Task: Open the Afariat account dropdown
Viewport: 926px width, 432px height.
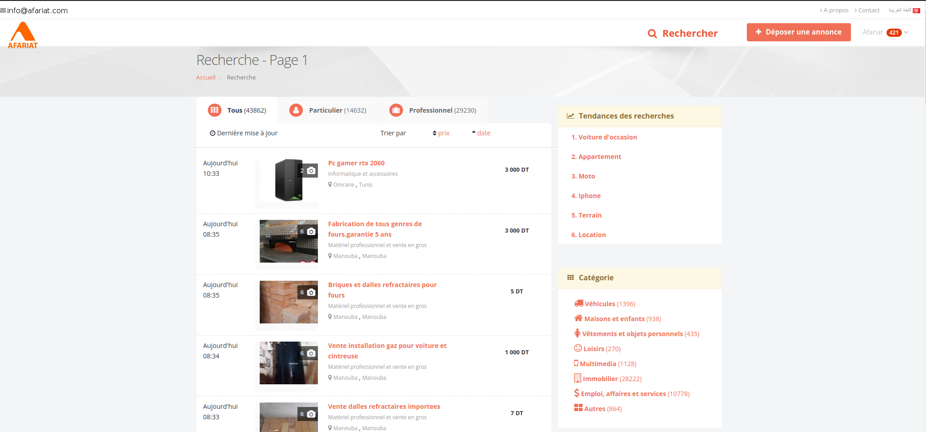Action: coord(885,32)
